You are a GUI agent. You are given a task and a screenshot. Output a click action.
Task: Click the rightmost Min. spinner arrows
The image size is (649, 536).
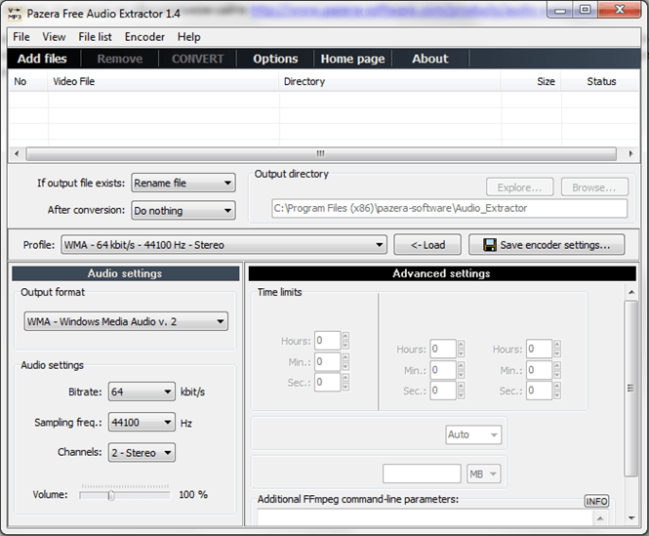tap(557, 370)
